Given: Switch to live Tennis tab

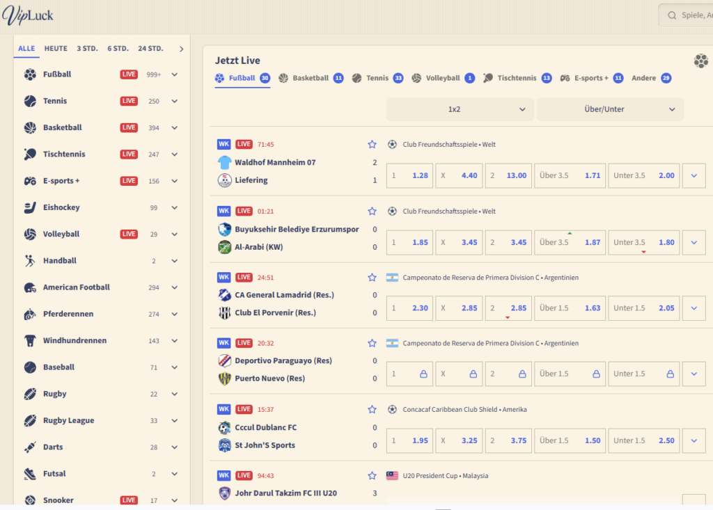Looking at the screenshot, I should pyautogui.click(x=377, y=78).
